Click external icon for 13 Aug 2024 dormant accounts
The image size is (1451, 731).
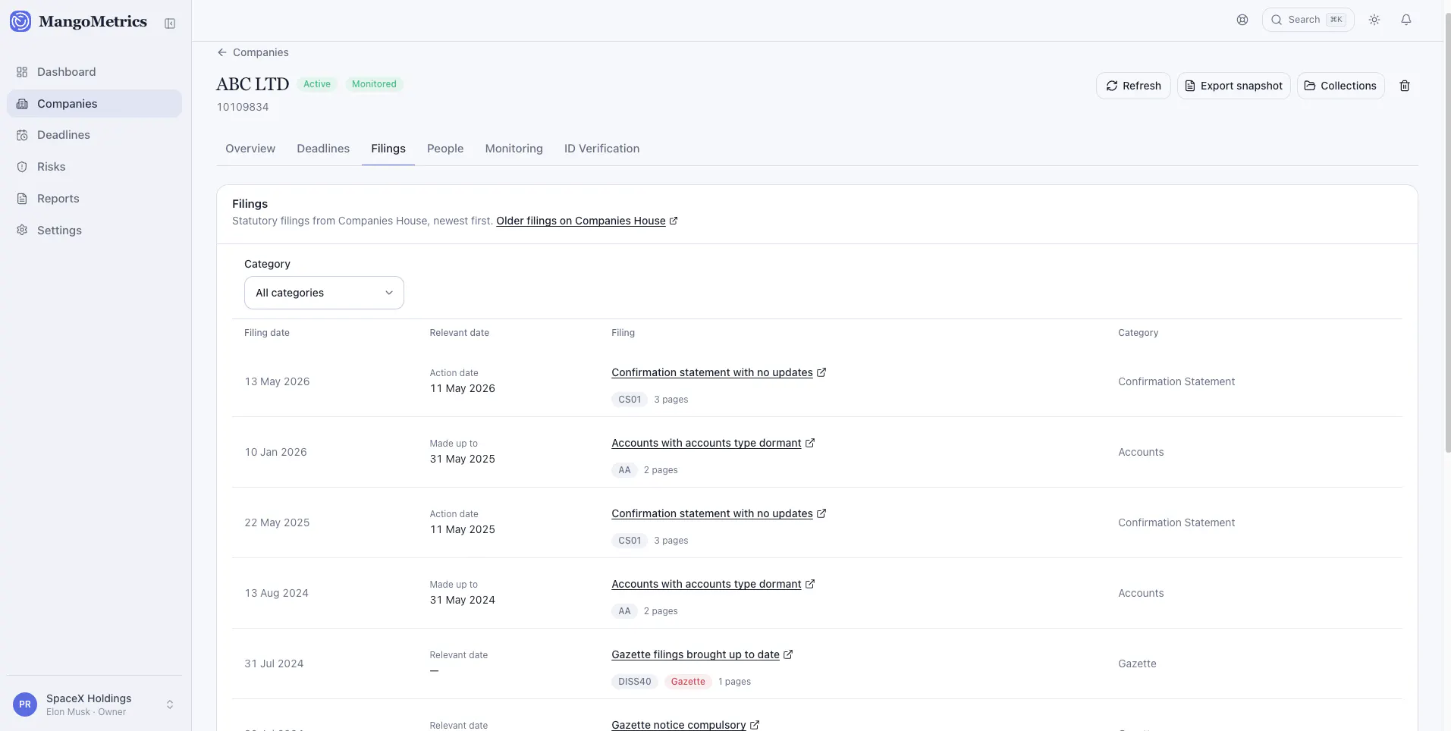(810, 584)
